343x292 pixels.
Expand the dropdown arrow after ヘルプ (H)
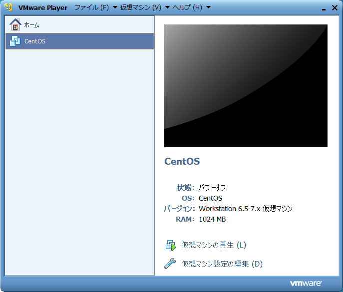[208, 7]
